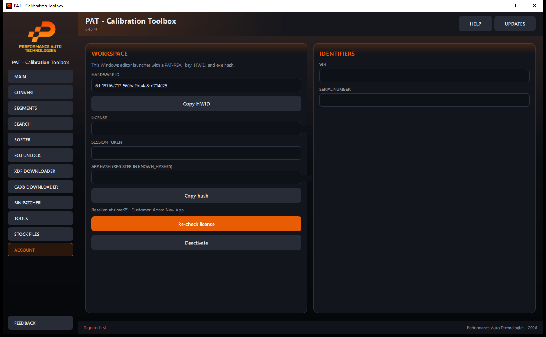Focus the Hardware ID field
The height and width of the screenshot is (337, 546).
tap(196, 85)
